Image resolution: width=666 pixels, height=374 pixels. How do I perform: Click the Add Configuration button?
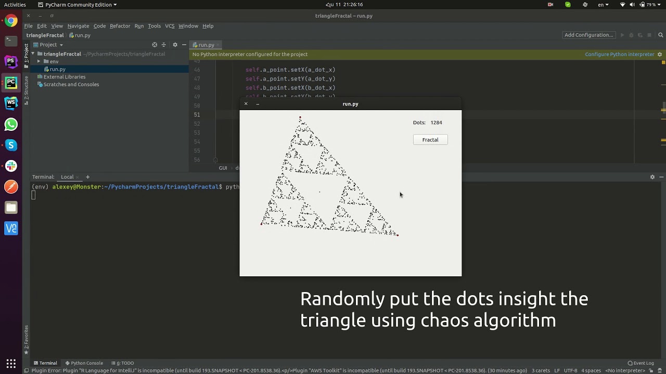click(x=589, y=35)
